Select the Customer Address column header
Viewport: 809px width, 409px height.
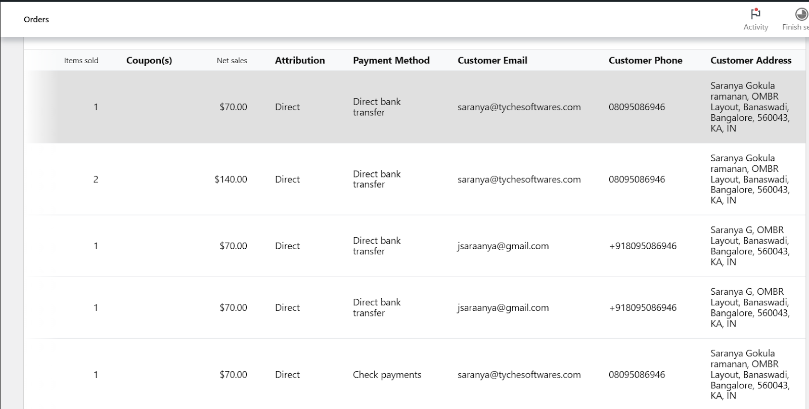coord(750,61)
